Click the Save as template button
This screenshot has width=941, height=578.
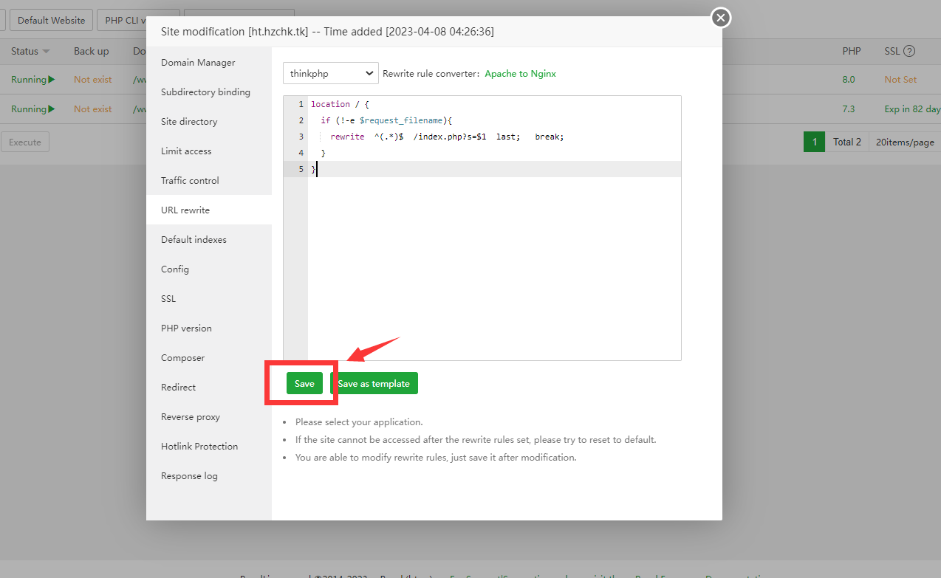(x=374, y=383)
